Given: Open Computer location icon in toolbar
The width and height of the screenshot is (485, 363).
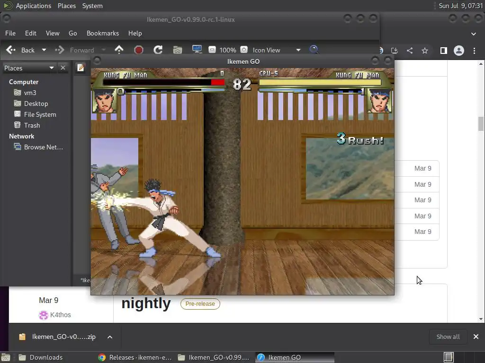Looking at the screenshot, I should click(x=197, y=50).
